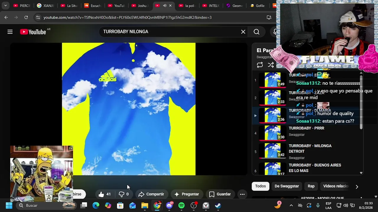Switch to the PIERCI tab
Viewport: 378px width, 212px height.
[x=22, y=6]
